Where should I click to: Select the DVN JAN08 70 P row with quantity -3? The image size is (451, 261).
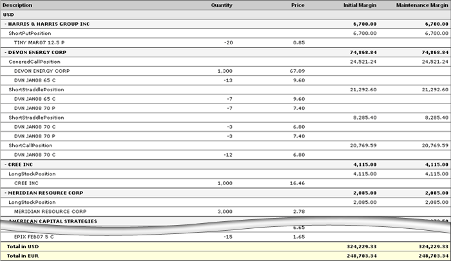tap(225, 136)
